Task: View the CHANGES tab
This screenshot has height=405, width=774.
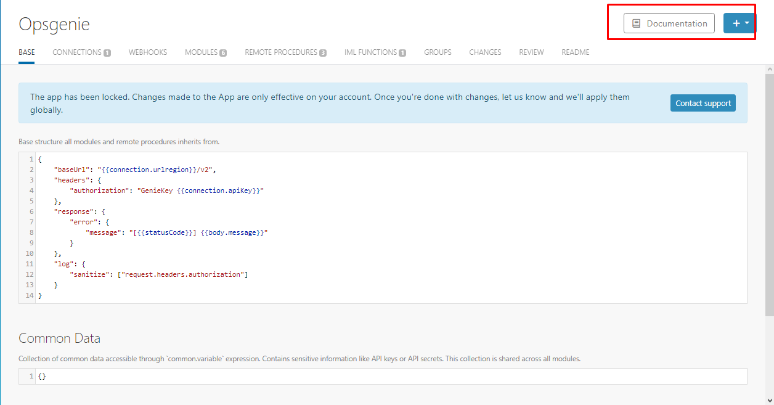Action: tap(485, 52)
